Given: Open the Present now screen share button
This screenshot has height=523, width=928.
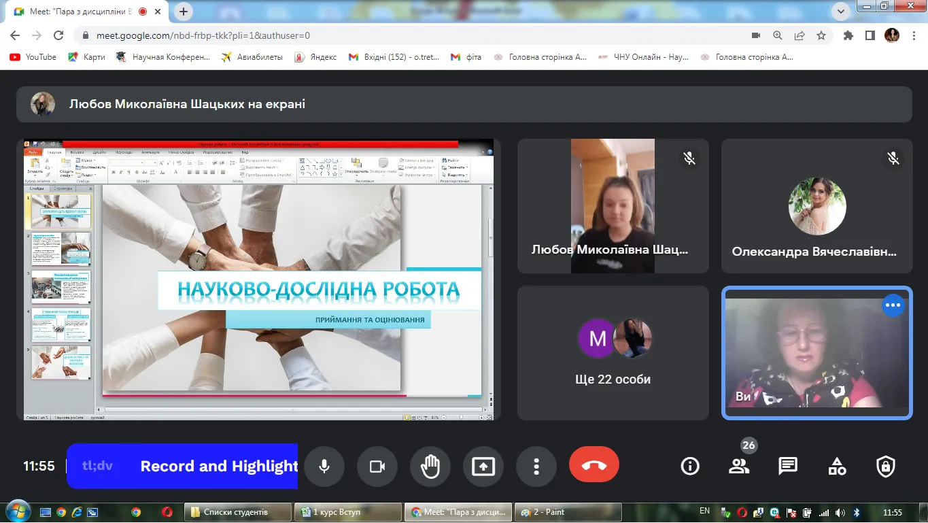Looking at the screenshot, I should coord(483,467).
